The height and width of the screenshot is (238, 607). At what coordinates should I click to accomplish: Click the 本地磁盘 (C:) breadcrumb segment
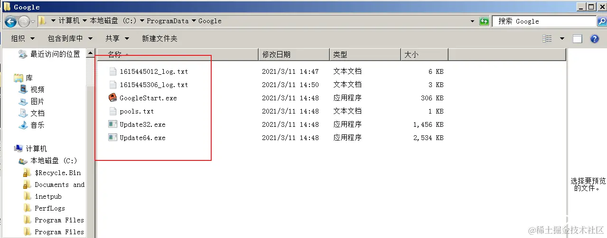113,21
